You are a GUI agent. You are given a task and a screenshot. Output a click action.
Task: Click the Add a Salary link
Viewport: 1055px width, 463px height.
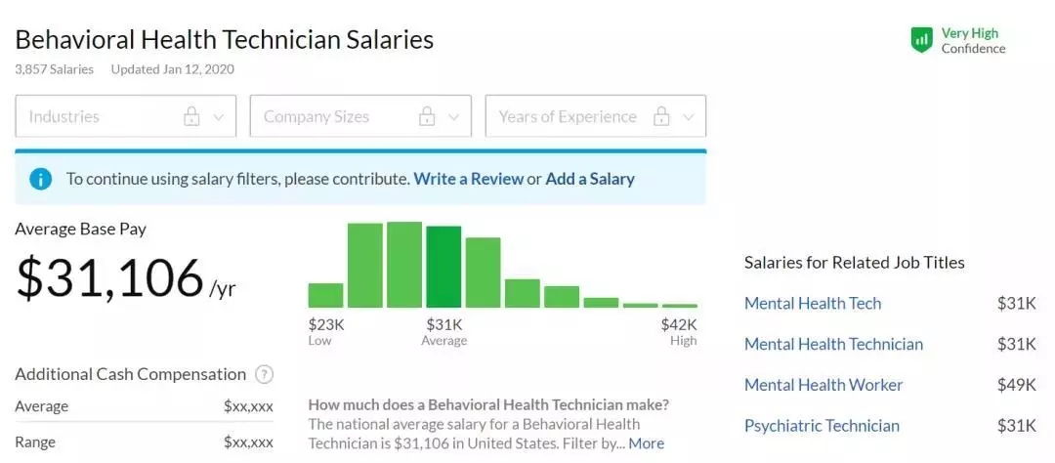[590, 179]
